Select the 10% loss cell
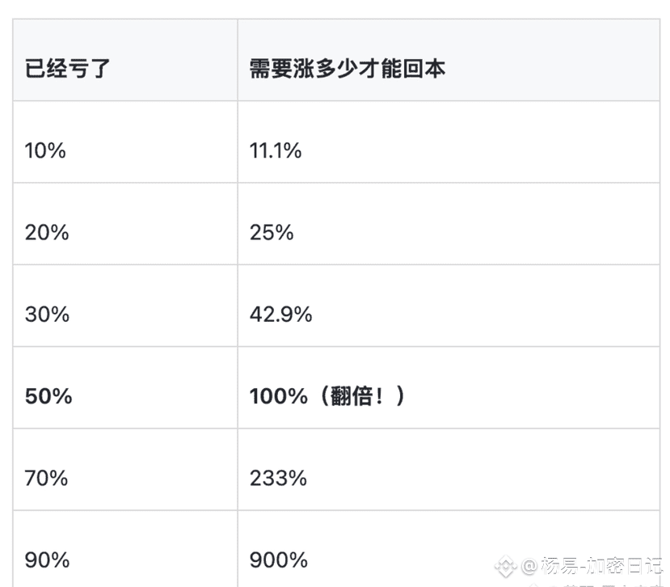Screen dimensions: 670x587 (45, 150)
